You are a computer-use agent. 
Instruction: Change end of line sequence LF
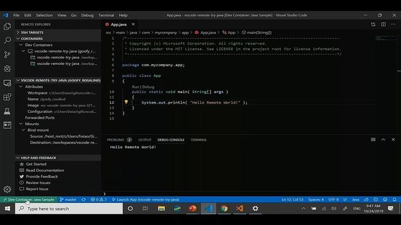[345, 199]
